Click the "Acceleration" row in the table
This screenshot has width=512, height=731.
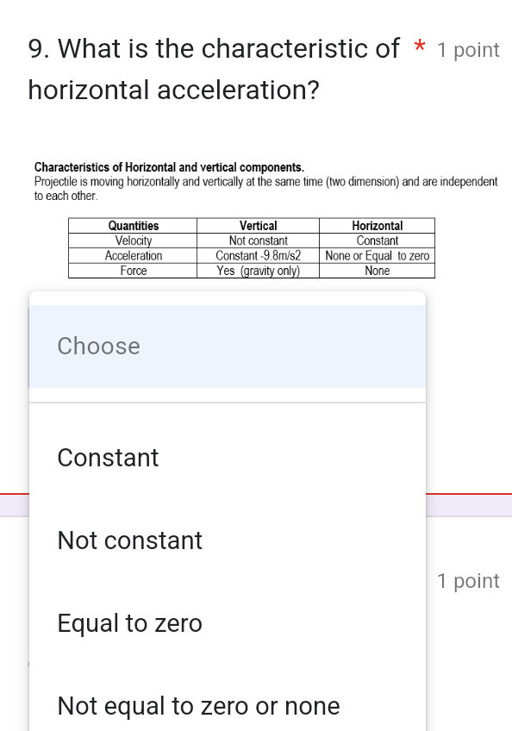(x=134, y=255)
